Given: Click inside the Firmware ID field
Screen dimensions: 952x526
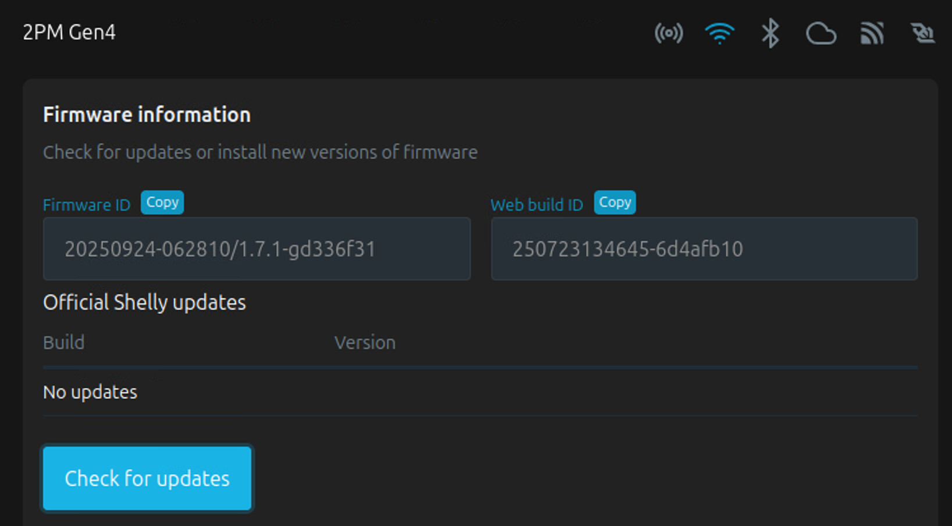Looking at the screenshot, I should pos(257,249).
